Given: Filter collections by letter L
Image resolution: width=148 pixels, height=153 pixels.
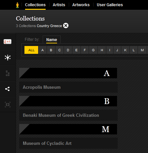Looking at the screenshot, I should 134,50.
